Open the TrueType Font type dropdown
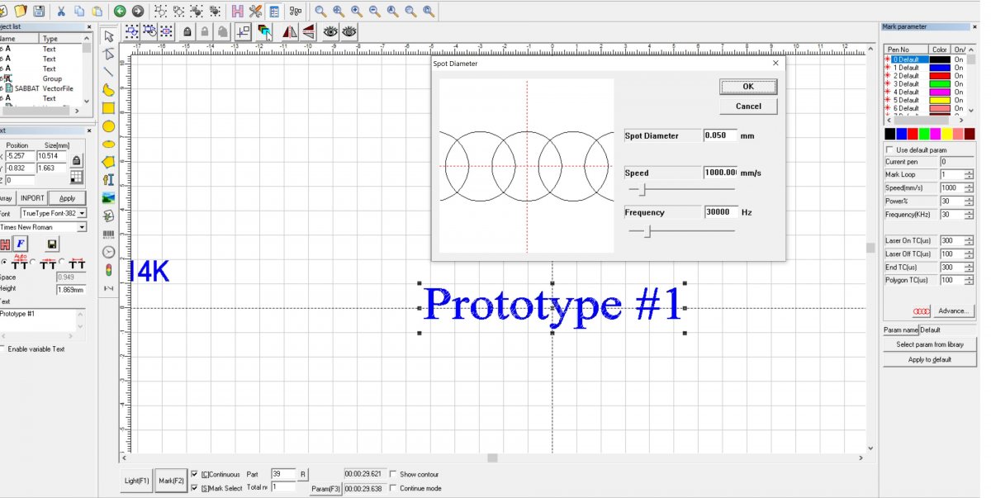The image size is (991, 498). [82, 213]
